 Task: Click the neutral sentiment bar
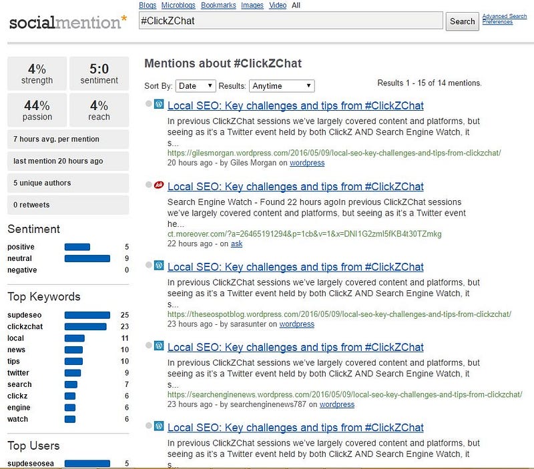[x=87, y=258]
